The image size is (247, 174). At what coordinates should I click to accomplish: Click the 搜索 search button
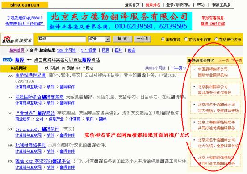pyautogui.click(x=122, y=39)
